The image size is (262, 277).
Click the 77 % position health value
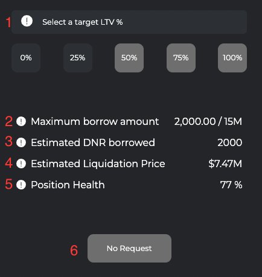tap(231, 185)
